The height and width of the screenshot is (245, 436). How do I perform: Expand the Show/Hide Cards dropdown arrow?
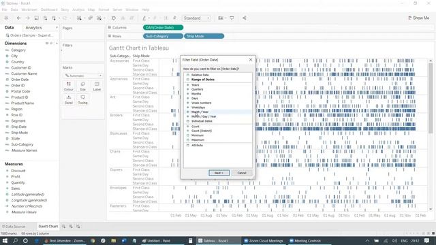(225, 18)
